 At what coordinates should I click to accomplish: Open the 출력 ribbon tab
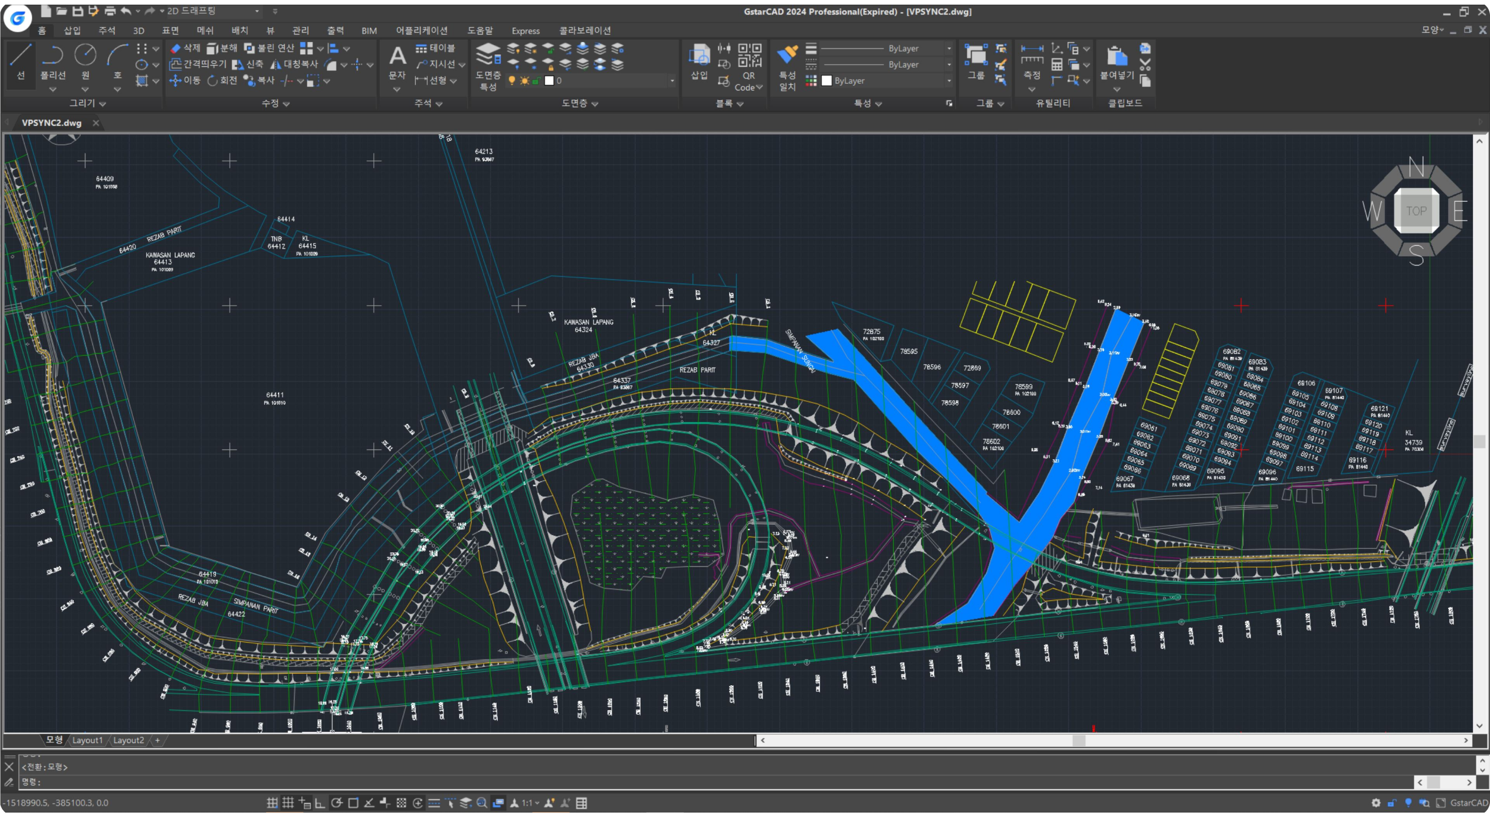tap(335, 30)
